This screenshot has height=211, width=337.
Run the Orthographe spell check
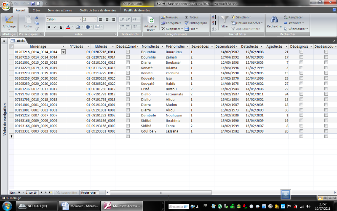point(196,23)
